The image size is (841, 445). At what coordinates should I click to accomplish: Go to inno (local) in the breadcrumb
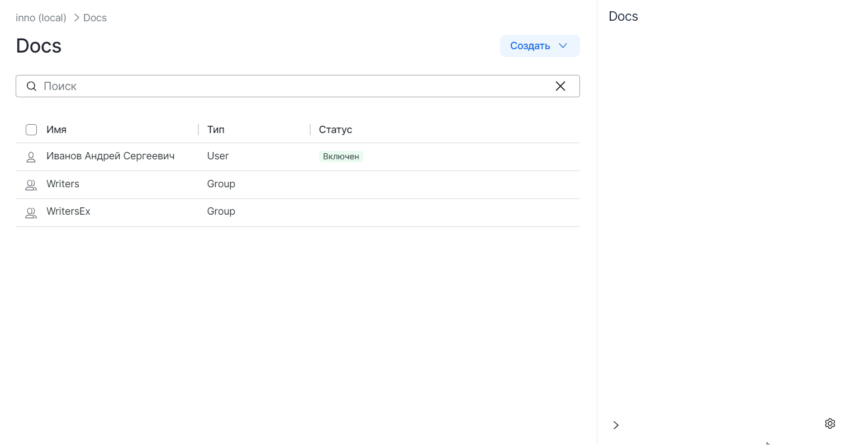pos(41,18)
